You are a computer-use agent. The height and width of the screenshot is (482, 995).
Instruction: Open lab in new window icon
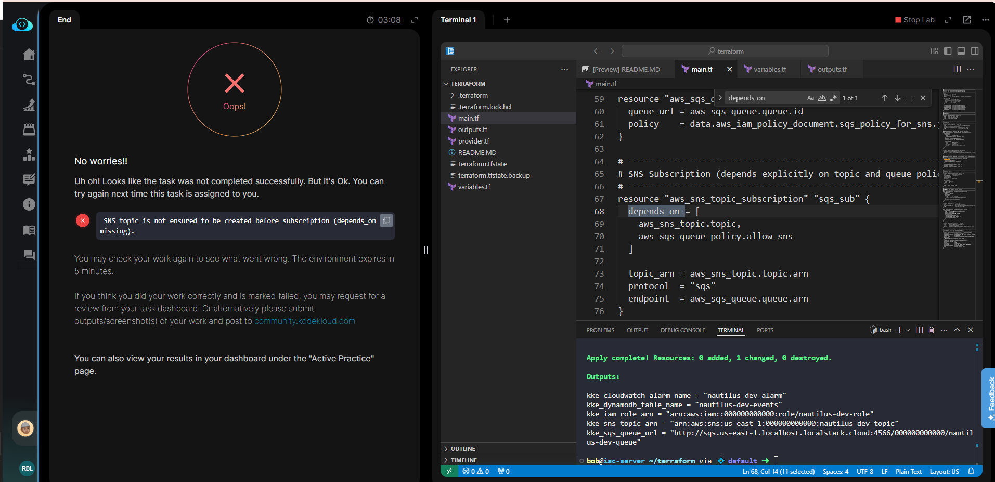click(x=967, y=20)
